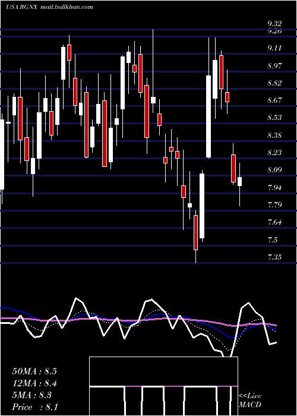
Task: Select the 8.23 price axis label
Action: coord(274,153)
